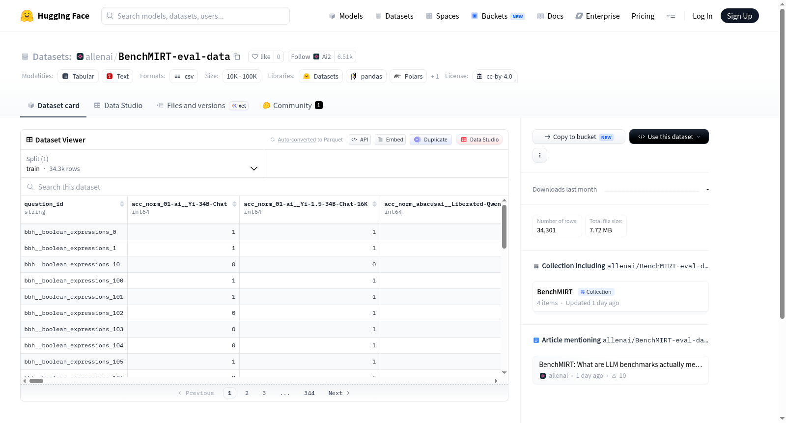Sort the acc_norm_01-ai__Yi-34B-Chat column
Screen dimensions: 786x423
pyautogui.click(x=234, y=204)
